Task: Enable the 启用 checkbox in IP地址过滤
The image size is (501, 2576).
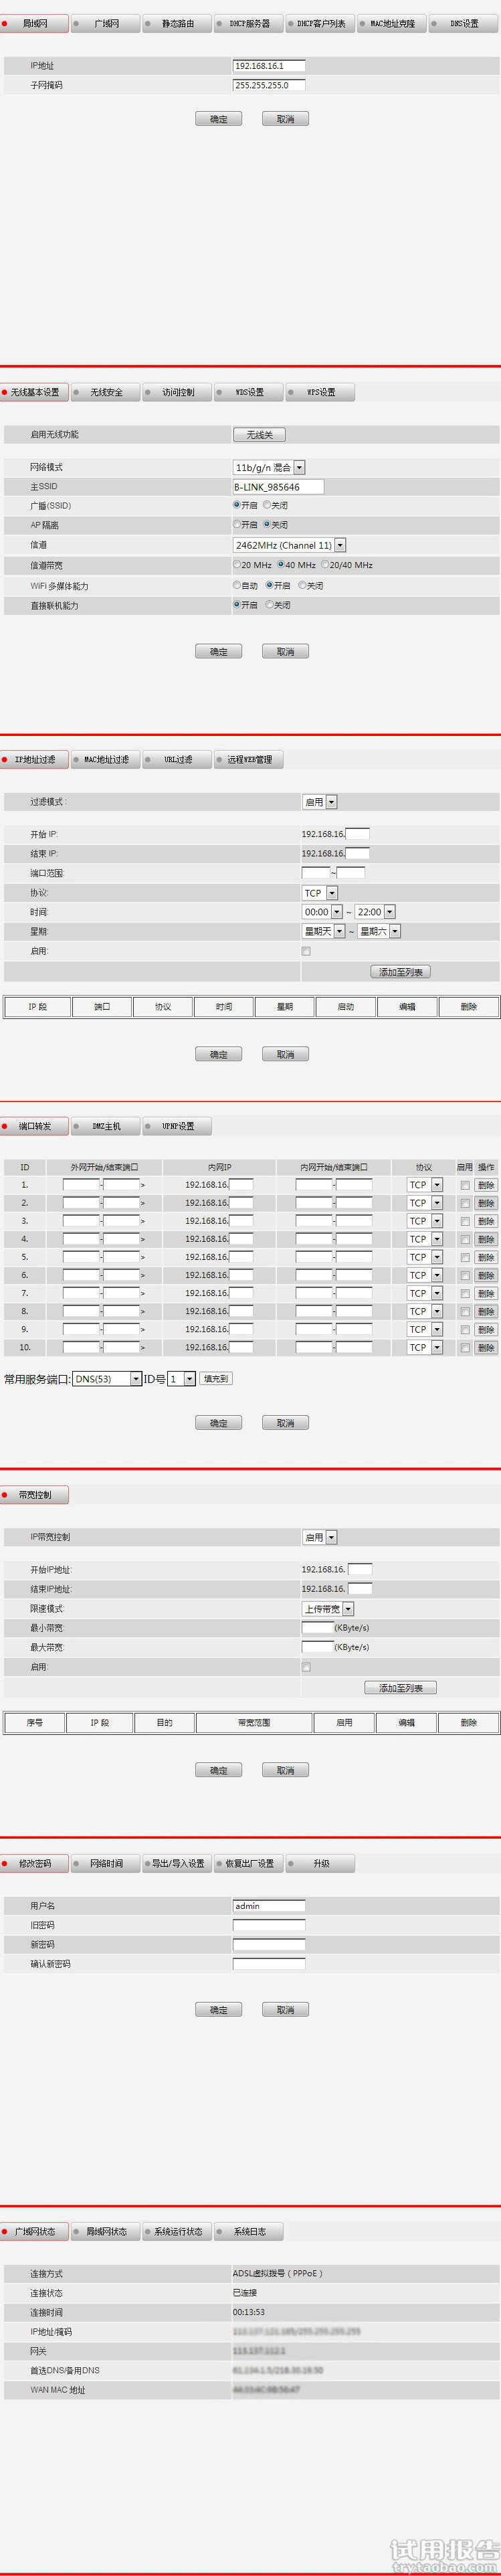Action: (306, 951)
